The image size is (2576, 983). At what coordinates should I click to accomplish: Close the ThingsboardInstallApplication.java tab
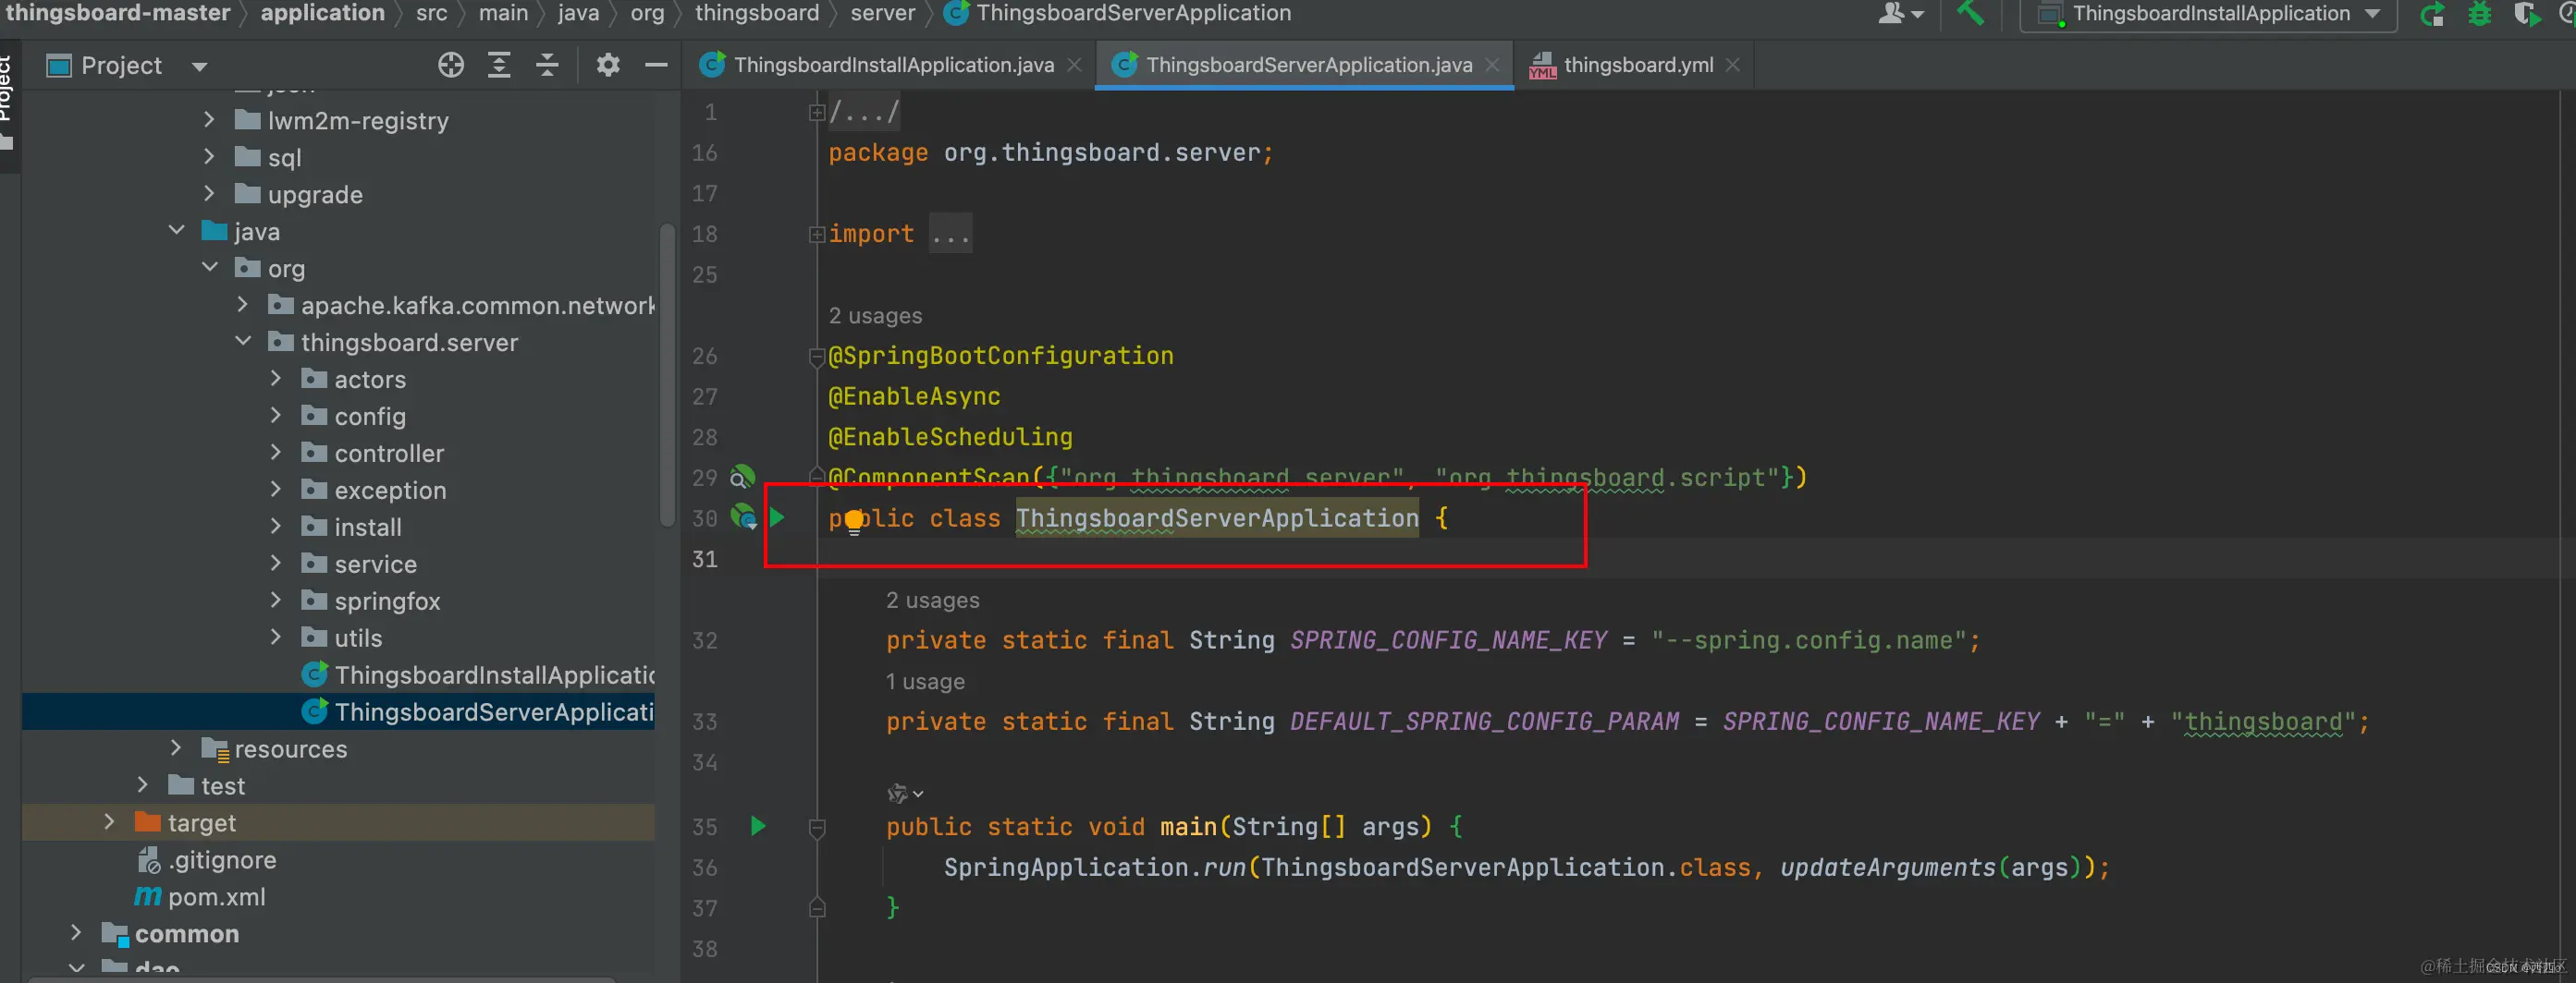coord(1074,65)
